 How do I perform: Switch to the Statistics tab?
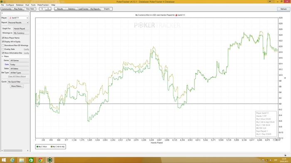coord(72,9)
